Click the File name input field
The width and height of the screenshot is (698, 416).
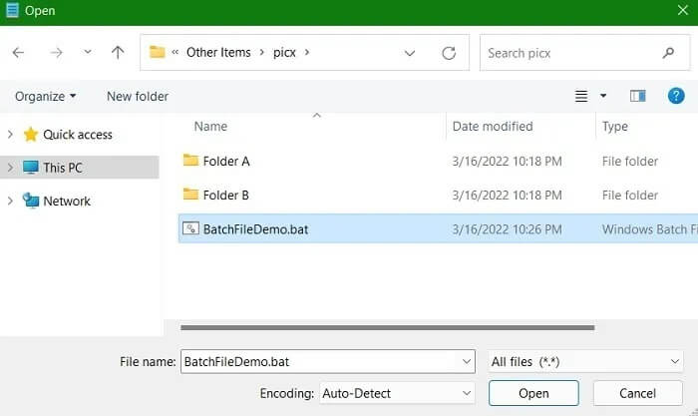click(317, 361)
